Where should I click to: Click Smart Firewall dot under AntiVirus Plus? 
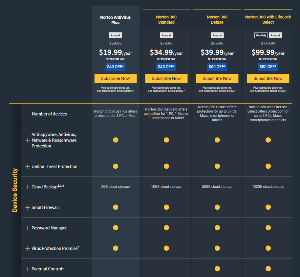point(115,207)
